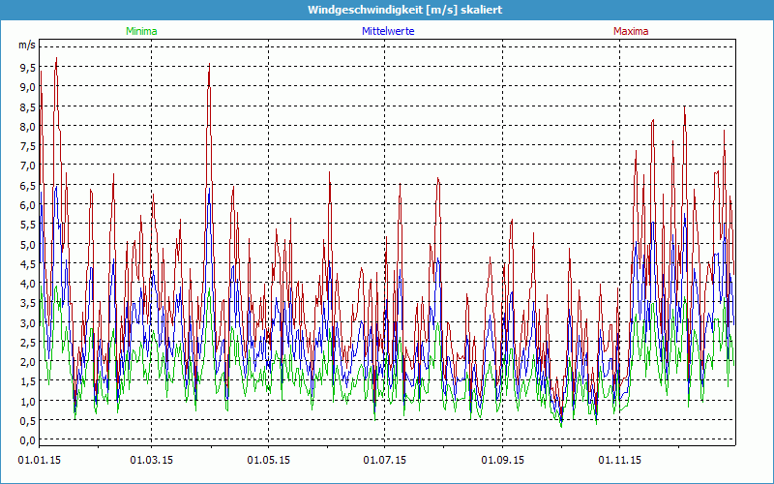Click the red maximum peak in December
This screenshot has width=774, height=484.
[684, 108]
